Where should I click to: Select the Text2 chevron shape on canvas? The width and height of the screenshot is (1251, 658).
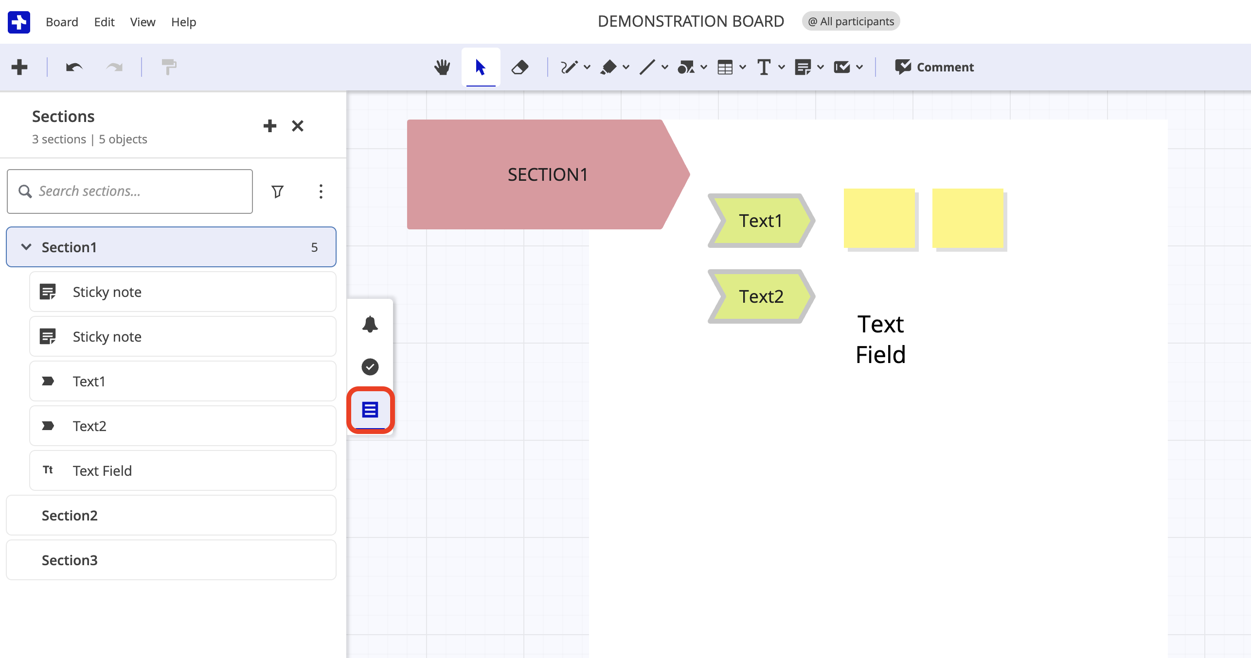761,296
